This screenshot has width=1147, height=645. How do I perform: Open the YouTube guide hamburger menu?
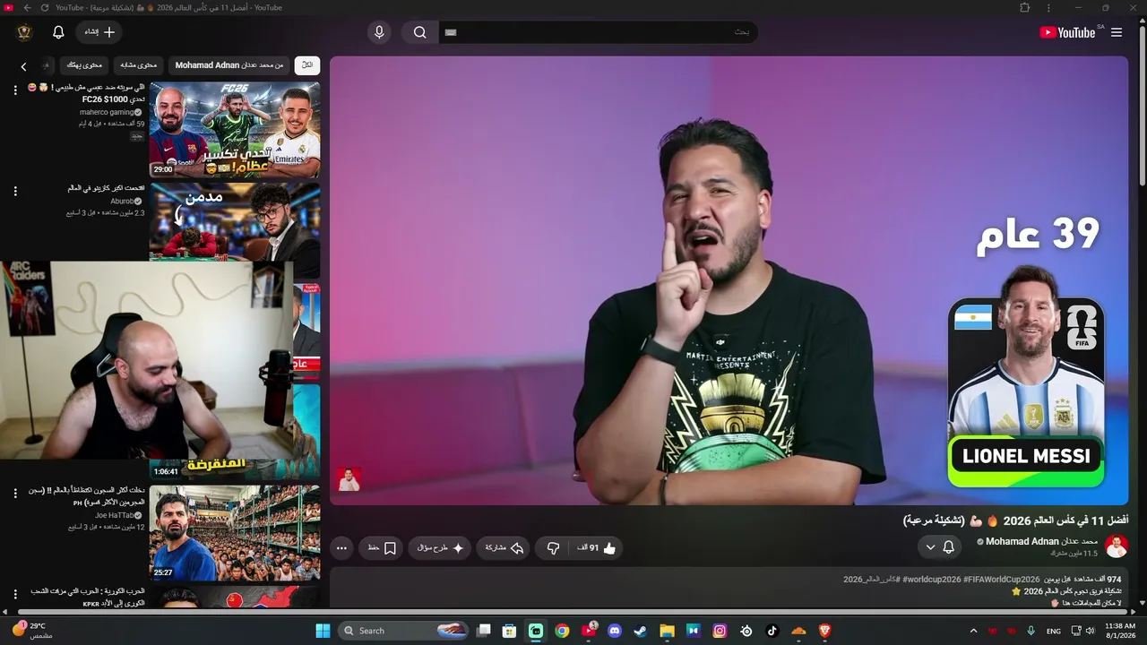(x=1117, y=32)
